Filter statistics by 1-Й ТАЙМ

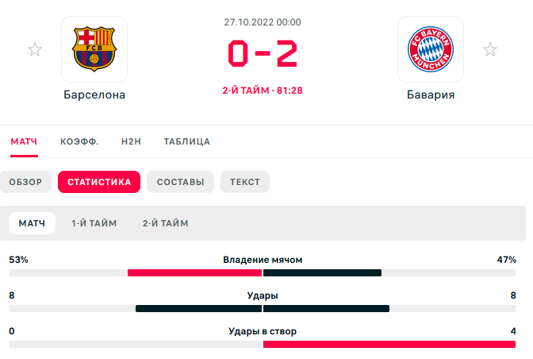[94, 223]
